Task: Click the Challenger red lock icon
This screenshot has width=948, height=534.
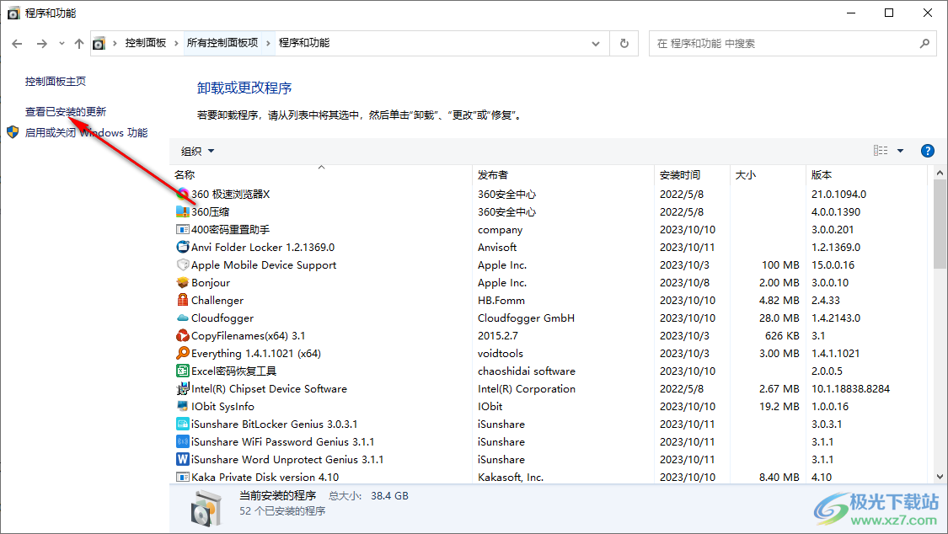Action: [182, 300]
